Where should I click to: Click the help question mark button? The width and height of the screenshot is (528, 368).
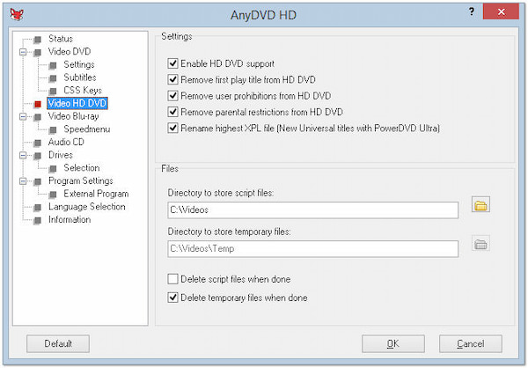[472, 11]
